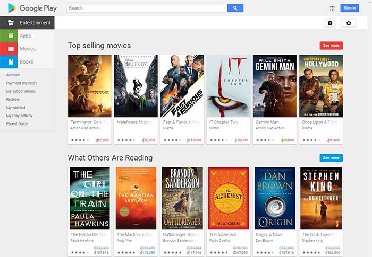Open the My subscriptions link
The width and height of the screenshot is (372, 257).
(21, 91)
